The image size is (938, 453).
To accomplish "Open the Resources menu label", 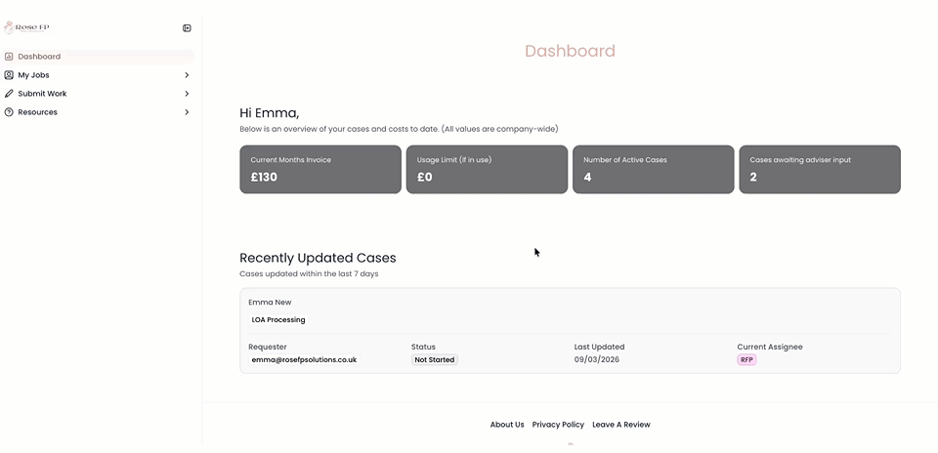I will coord(37,112).
